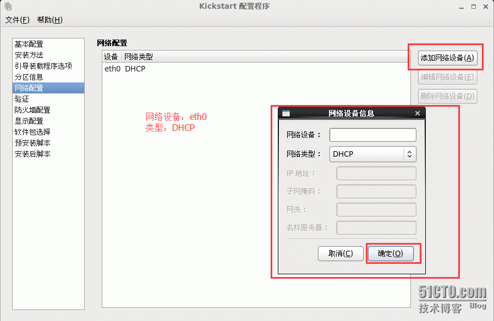Click the 子网掩码 field
The width and height of the screenshot is (494, 321).
pyautogui.click(x=376, y=192)
